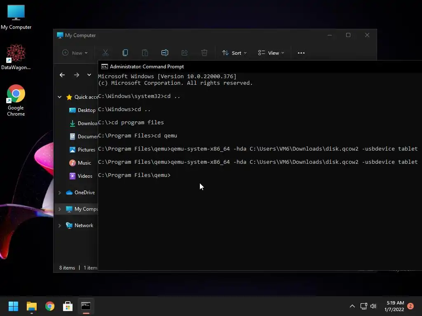422x316 pixels.
Task: Go forward with the Explorer forward arrow
Action: pyautogui.click(x=77, y=75)
